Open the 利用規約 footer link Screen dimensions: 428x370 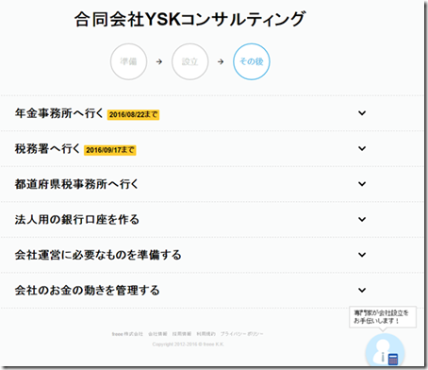coord(206,334)
